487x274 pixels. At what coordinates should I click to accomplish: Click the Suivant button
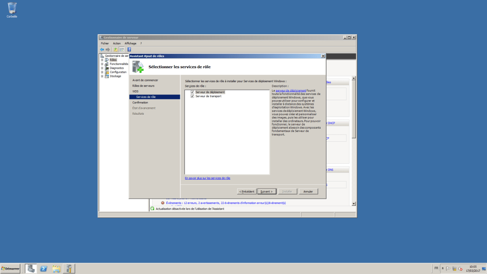tap(266, 191)
